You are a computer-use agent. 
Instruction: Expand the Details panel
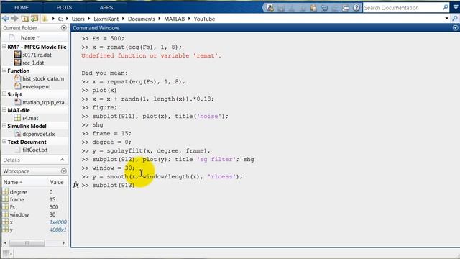63,160
